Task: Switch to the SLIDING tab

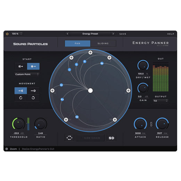Action: (x=103, y=43)
